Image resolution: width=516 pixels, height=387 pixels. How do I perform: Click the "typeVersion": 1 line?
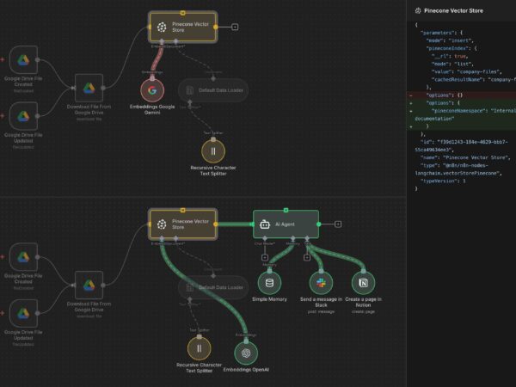point(443,181)
